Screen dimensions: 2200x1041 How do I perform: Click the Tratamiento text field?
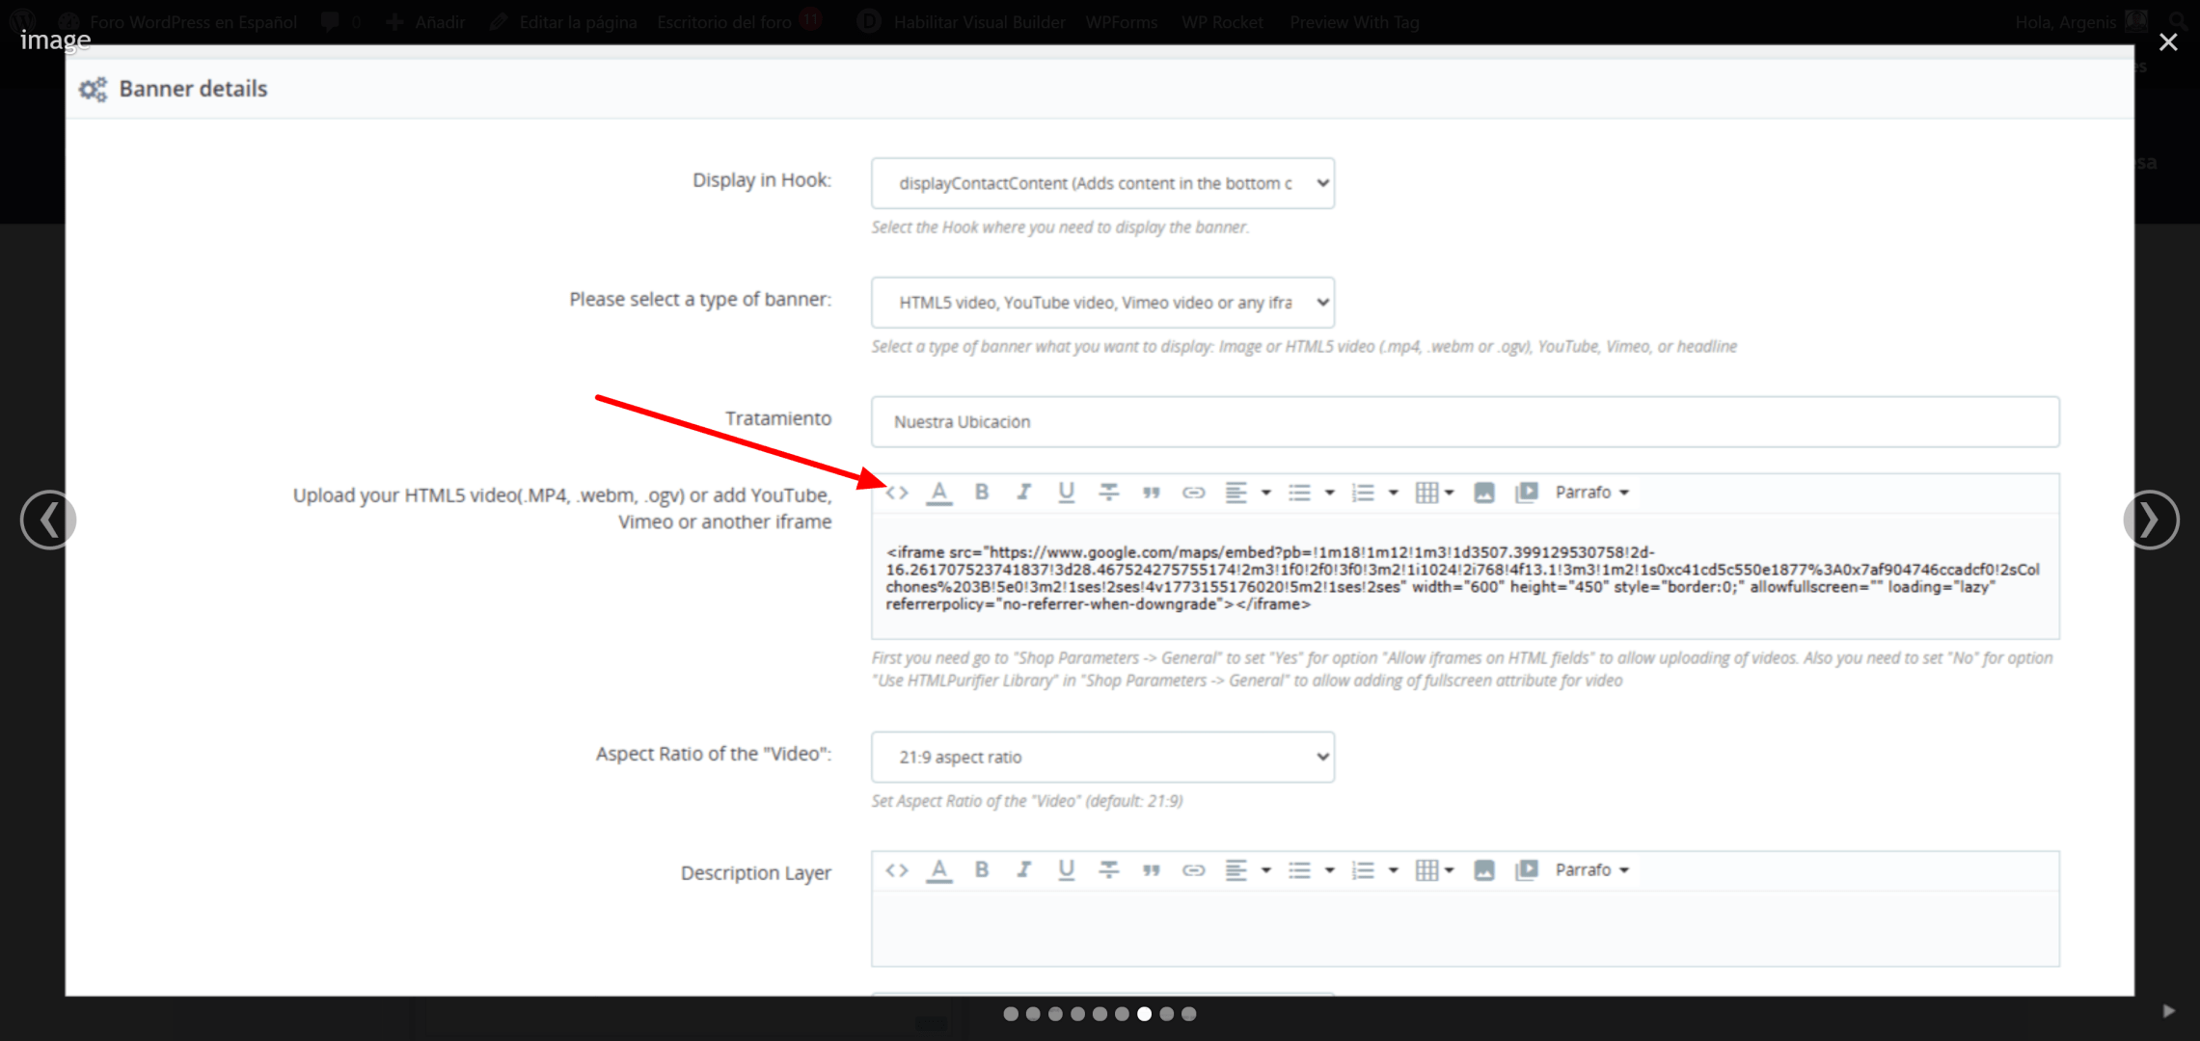tap(1464, 422)
